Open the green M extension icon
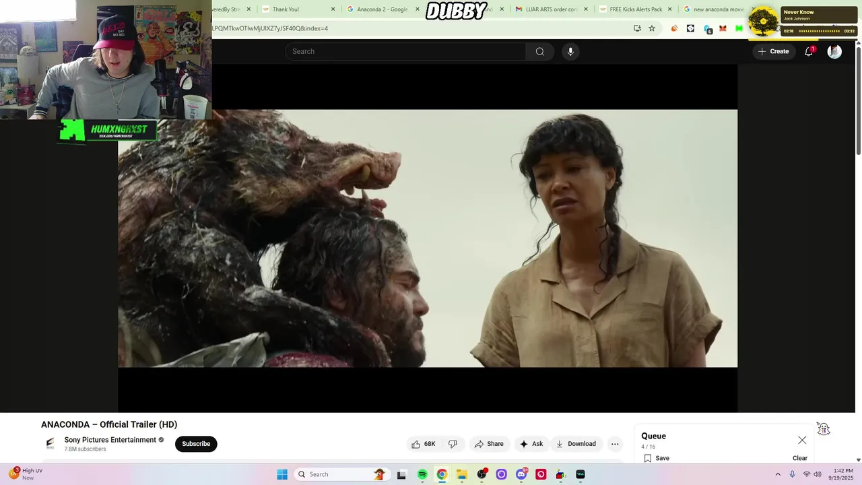The width and height of the screenshot is (862, 485). [x=739, y=28]
